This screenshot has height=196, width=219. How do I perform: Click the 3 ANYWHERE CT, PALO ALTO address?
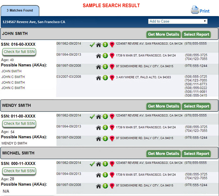[144, 77]
